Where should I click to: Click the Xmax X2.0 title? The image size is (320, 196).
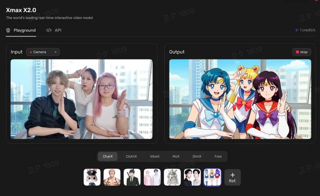(21, 10)
